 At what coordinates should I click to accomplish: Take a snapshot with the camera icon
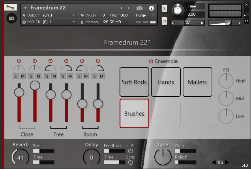tap(139, 8)
